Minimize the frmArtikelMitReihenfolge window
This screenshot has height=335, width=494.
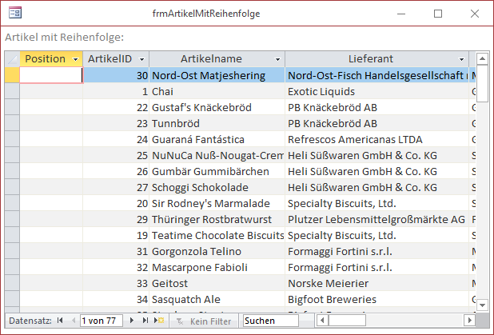coord(401,14)
